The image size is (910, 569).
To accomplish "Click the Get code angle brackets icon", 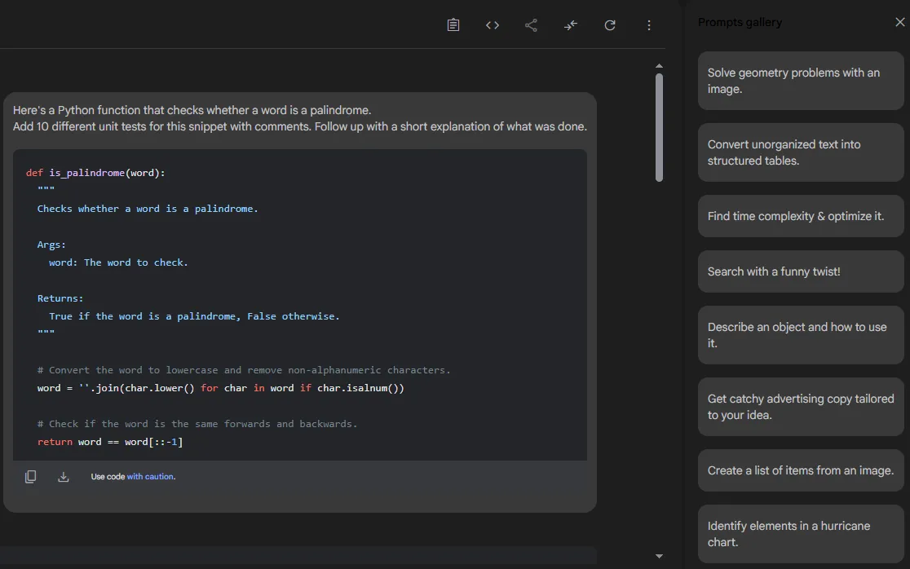I will tap(493, 25).
